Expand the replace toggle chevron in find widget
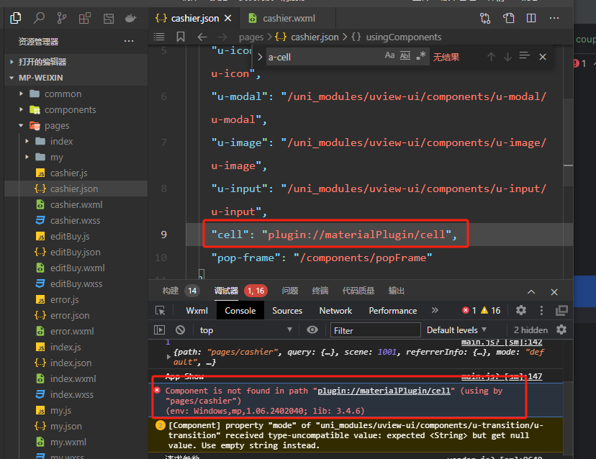The height and width of the screenshot is (459, 596). point(260,57)
